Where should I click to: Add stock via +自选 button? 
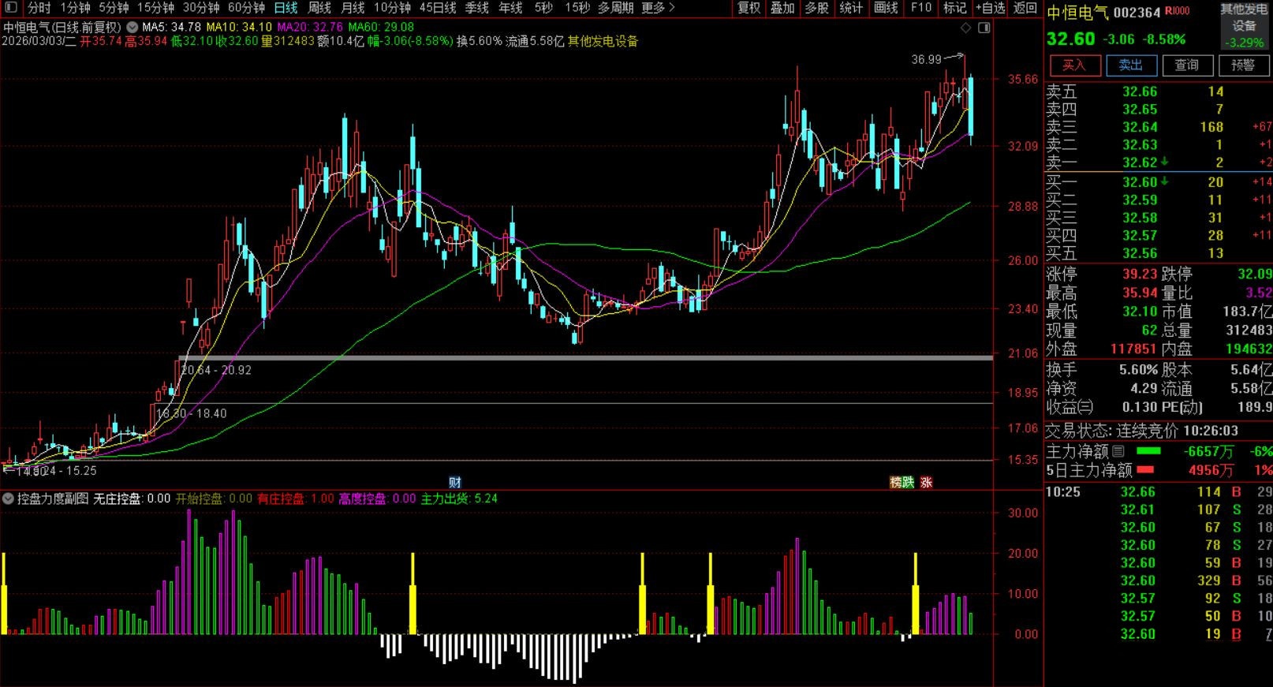pyautogui.click(x=990, y=8)
